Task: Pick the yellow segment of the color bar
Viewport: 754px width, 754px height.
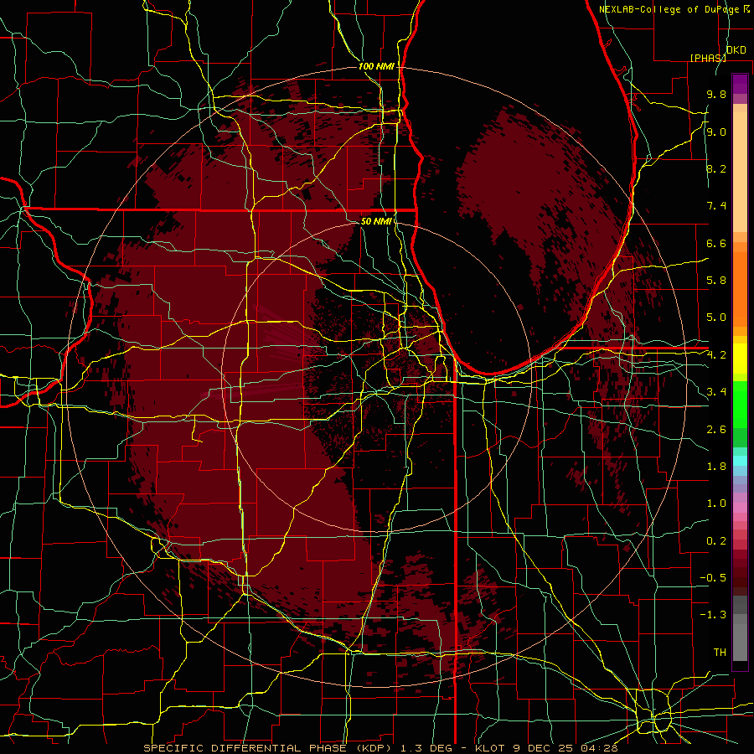Action: (740, 359)
